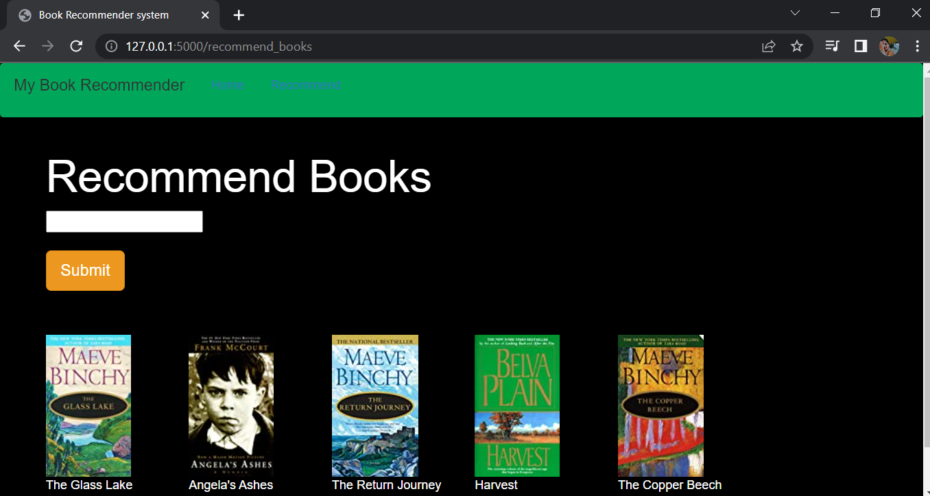Click the media controls icon
Viewport: 930px width, 496px height.
pos(832,46)
